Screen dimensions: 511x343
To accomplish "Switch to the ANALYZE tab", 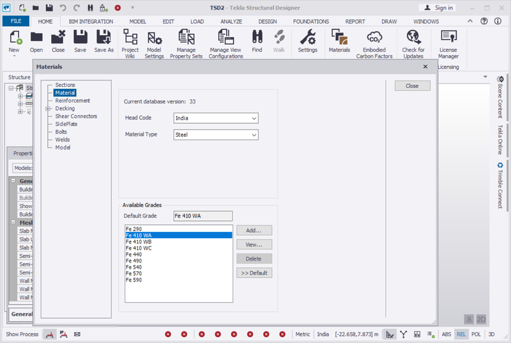I will point(231,22).
